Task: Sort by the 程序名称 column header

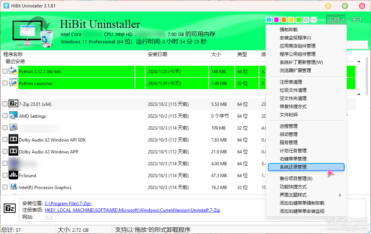Action: (x=13, y=54)
